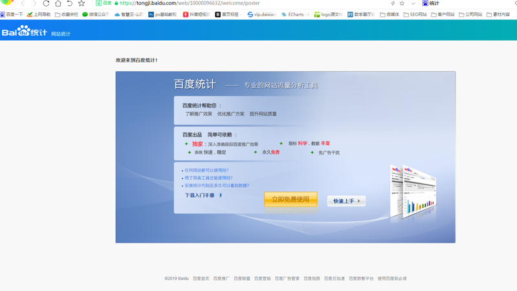This screenshot has height=291, width=517.
Task: Open the ECharts bookmark
Action: click(295, 14)
